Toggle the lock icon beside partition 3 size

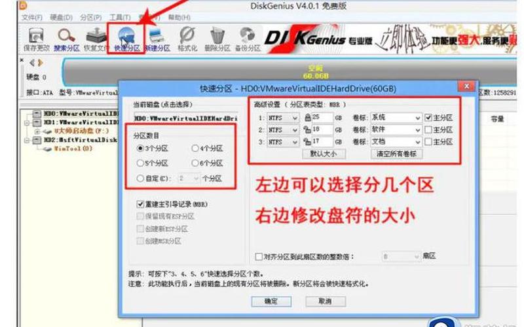click(x=307, y=142)
